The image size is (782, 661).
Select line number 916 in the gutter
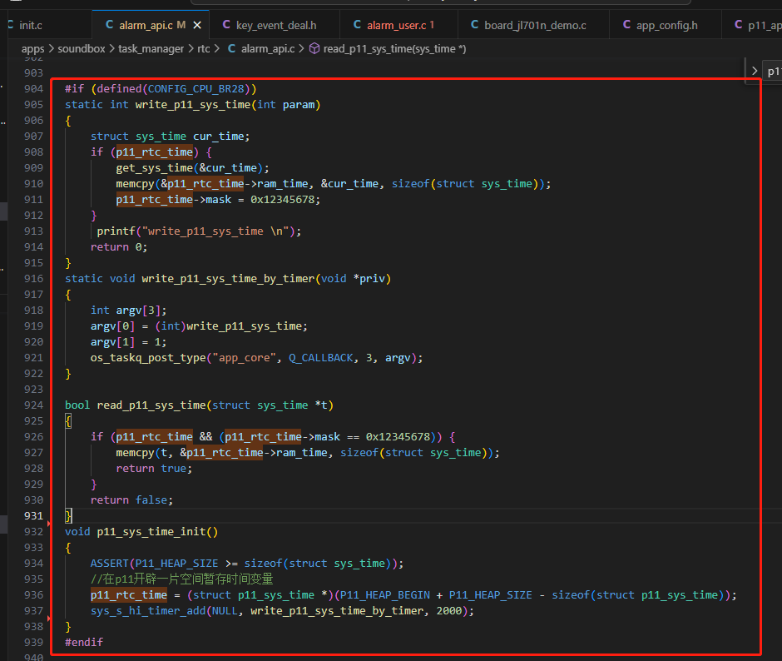(33, 279)
